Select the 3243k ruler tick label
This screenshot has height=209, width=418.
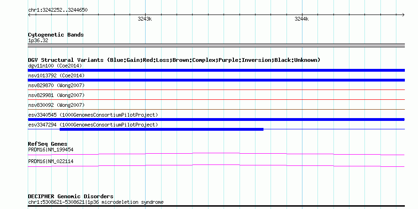pyautogui.click(x=145, y=19)
